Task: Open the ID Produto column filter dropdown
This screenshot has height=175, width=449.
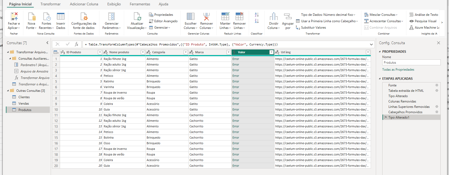Action: (x=100, y=52)
